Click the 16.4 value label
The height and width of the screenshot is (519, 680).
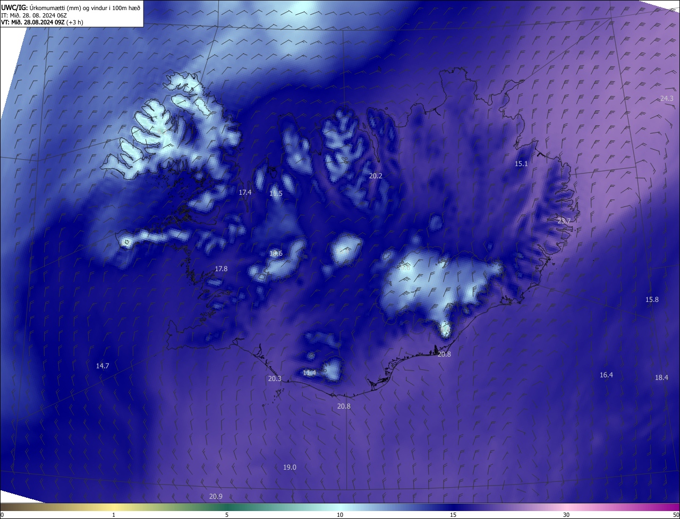click(606, 375)
